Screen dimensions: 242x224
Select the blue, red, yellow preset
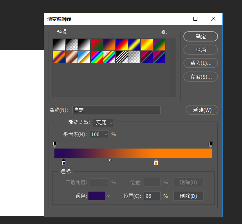point(122,45)
